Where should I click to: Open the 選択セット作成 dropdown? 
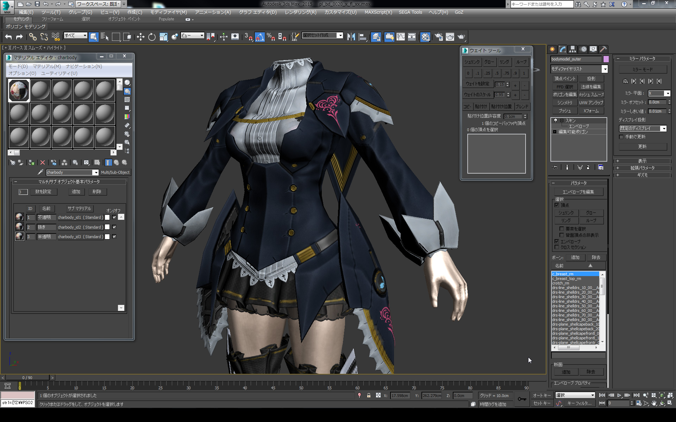point(340,35)
